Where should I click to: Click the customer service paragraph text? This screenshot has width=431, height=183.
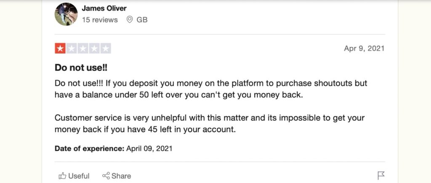click(210, 124)
